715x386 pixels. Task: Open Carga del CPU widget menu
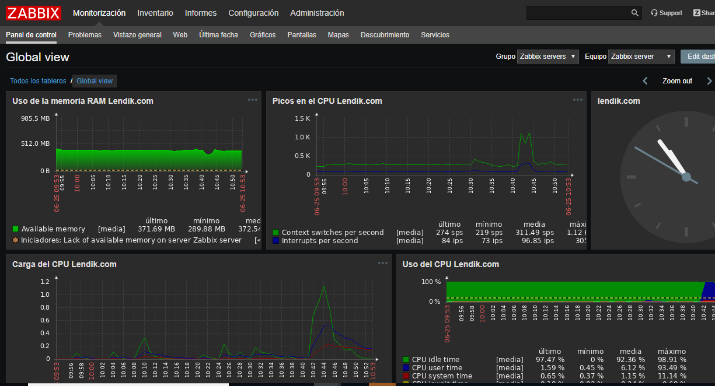pos(382,263)
